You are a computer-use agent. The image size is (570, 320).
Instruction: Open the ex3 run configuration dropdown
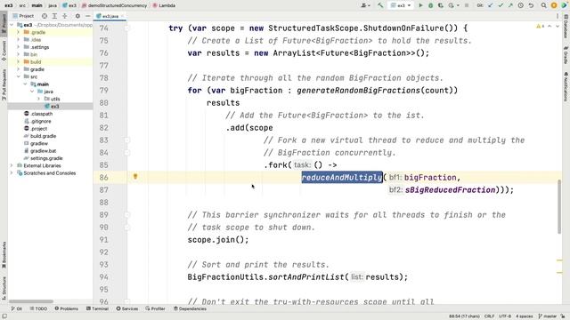click(x=401, y=5)
